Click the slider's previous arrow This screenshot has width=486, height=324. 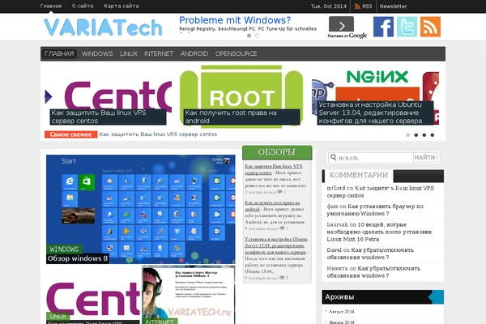[x=49, y=96]
